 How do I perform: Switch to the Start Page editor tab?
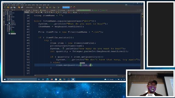28,10
